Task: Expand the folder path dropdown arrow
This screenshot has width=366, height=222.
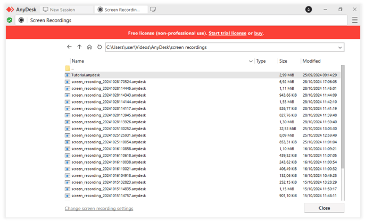Action: point(340,47)
